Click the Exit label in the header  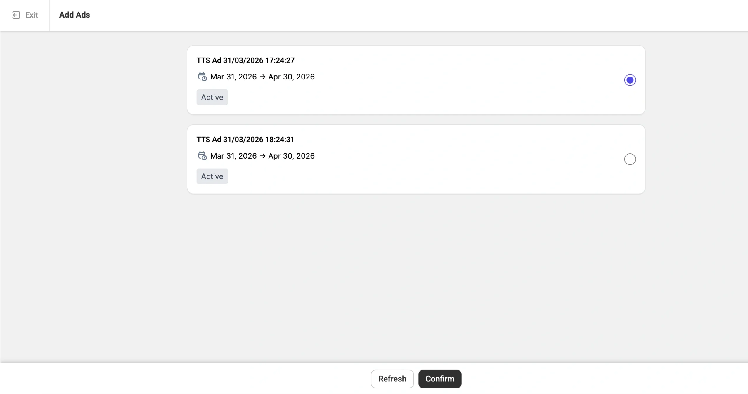(32, 15)
